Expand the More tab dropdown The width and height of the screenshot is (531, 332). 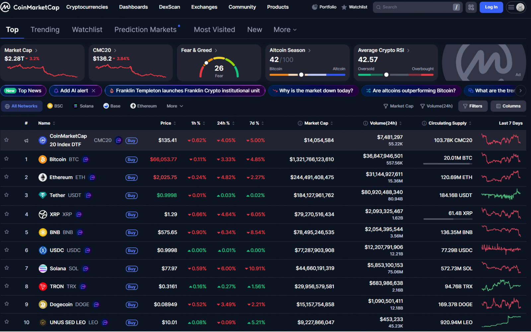click(285, 30)
